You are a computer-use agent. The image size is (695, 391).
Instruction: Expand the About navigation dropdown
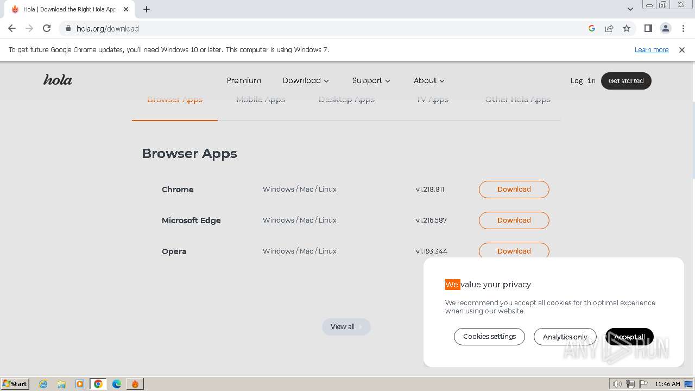tap(429, 80)
